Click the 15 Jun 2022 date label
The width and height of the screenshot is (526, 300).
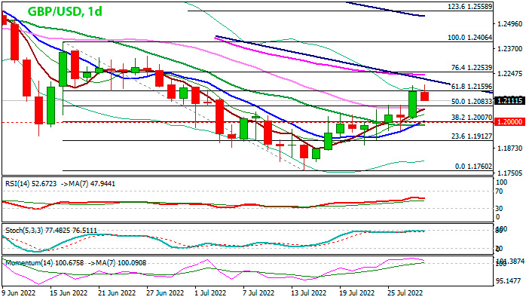(68, 293)
